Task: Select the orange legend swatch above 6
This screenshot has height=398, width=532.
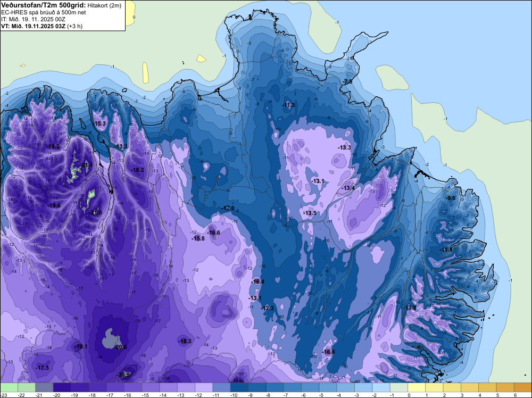Action: click(522, 387)
